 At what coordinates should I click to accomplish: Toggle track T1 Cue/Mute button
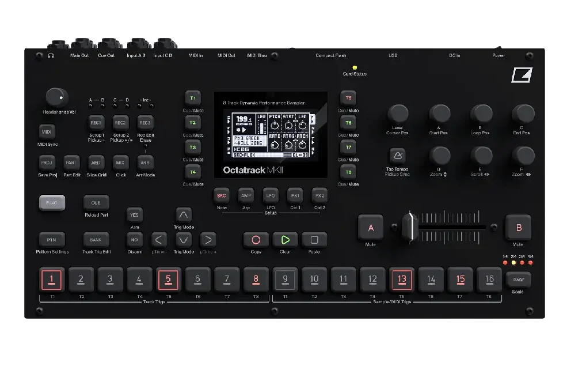193,98
